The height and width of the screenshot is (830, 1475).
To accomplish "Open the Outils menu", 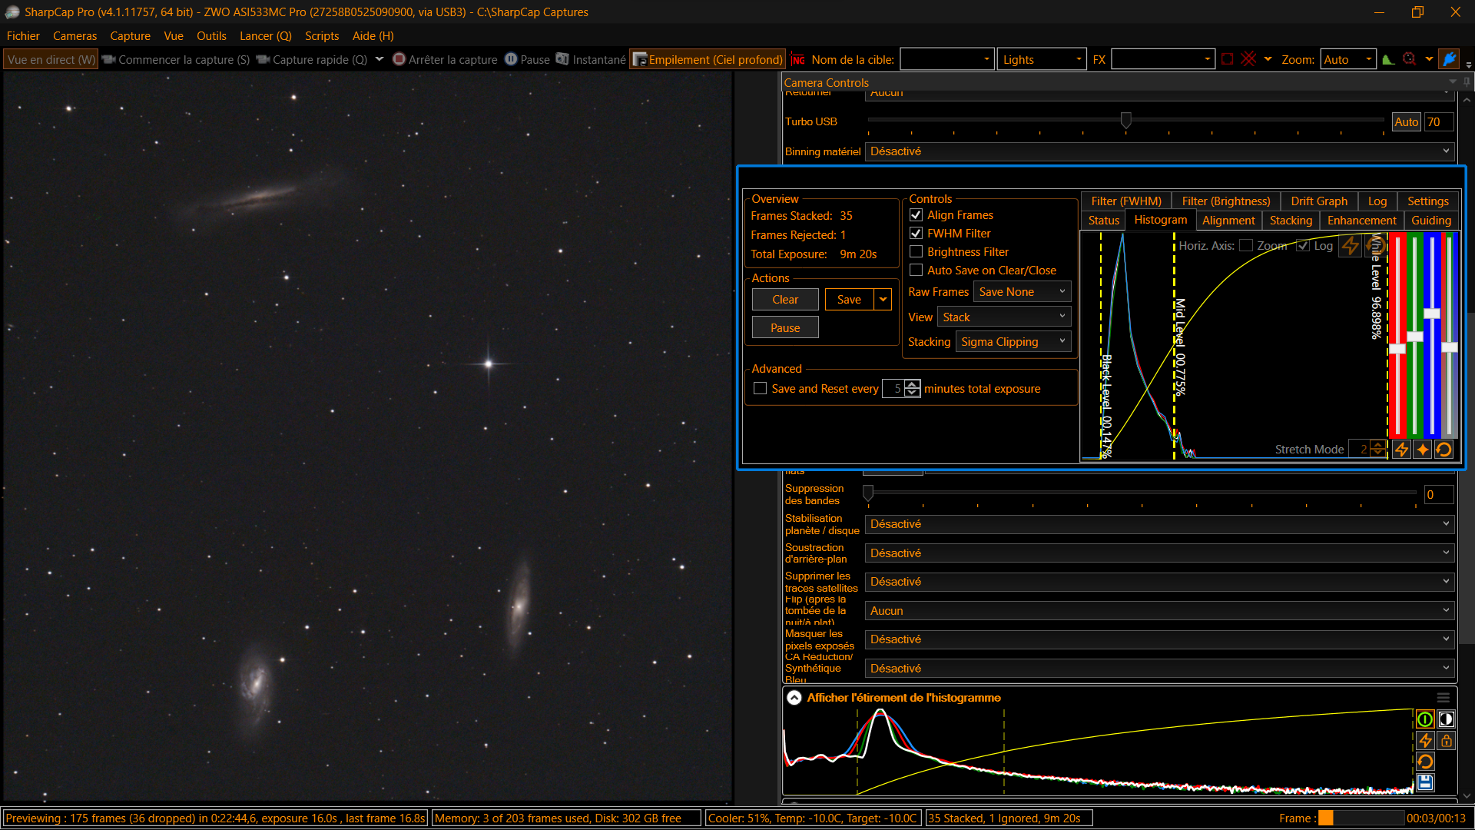I will click(x=211, y=36).
